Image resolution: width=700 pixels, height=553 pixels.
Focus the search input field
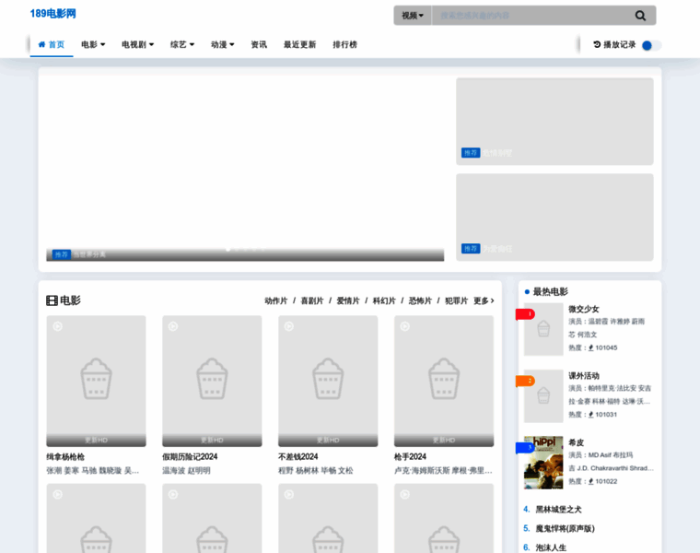tap(531, 16)
